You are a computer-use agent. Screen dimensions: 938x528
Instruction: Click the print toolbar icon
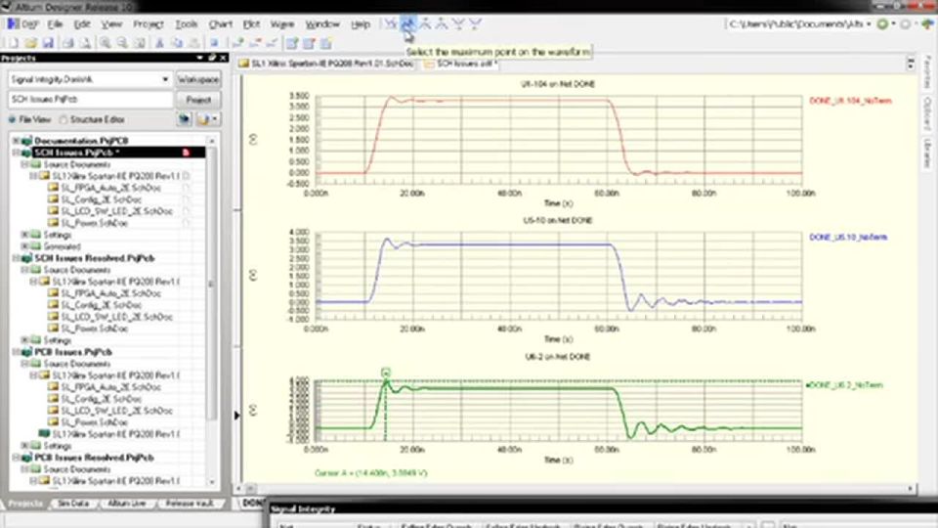(68, 43)
